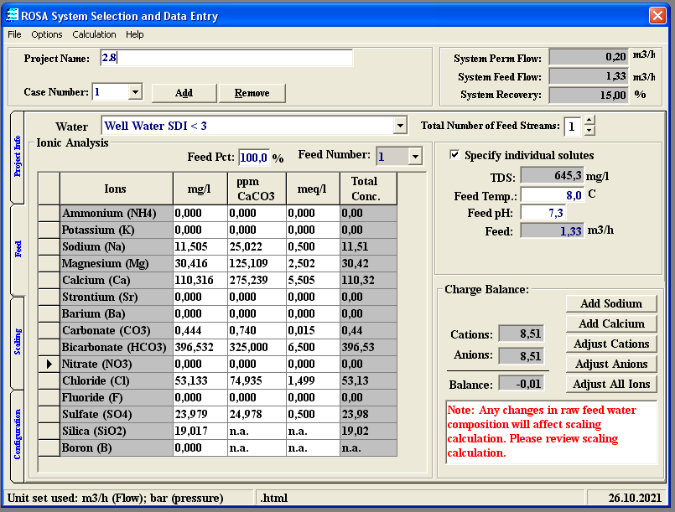Screen dimensions: 675x512
Task: Click the Adjust Anions button
Action: click(x=611, y=364)
